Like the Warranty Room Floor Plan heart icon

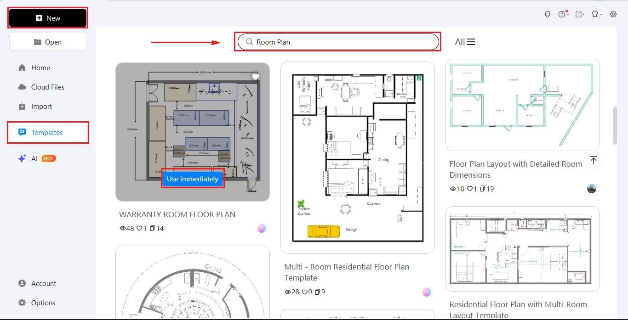256,76
